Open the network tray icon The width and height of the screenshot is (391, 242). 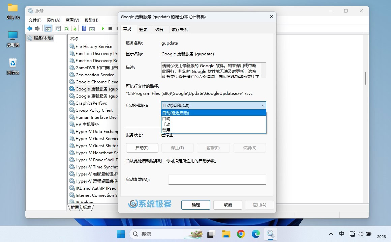pyautogui.click(x=352, y=234)
